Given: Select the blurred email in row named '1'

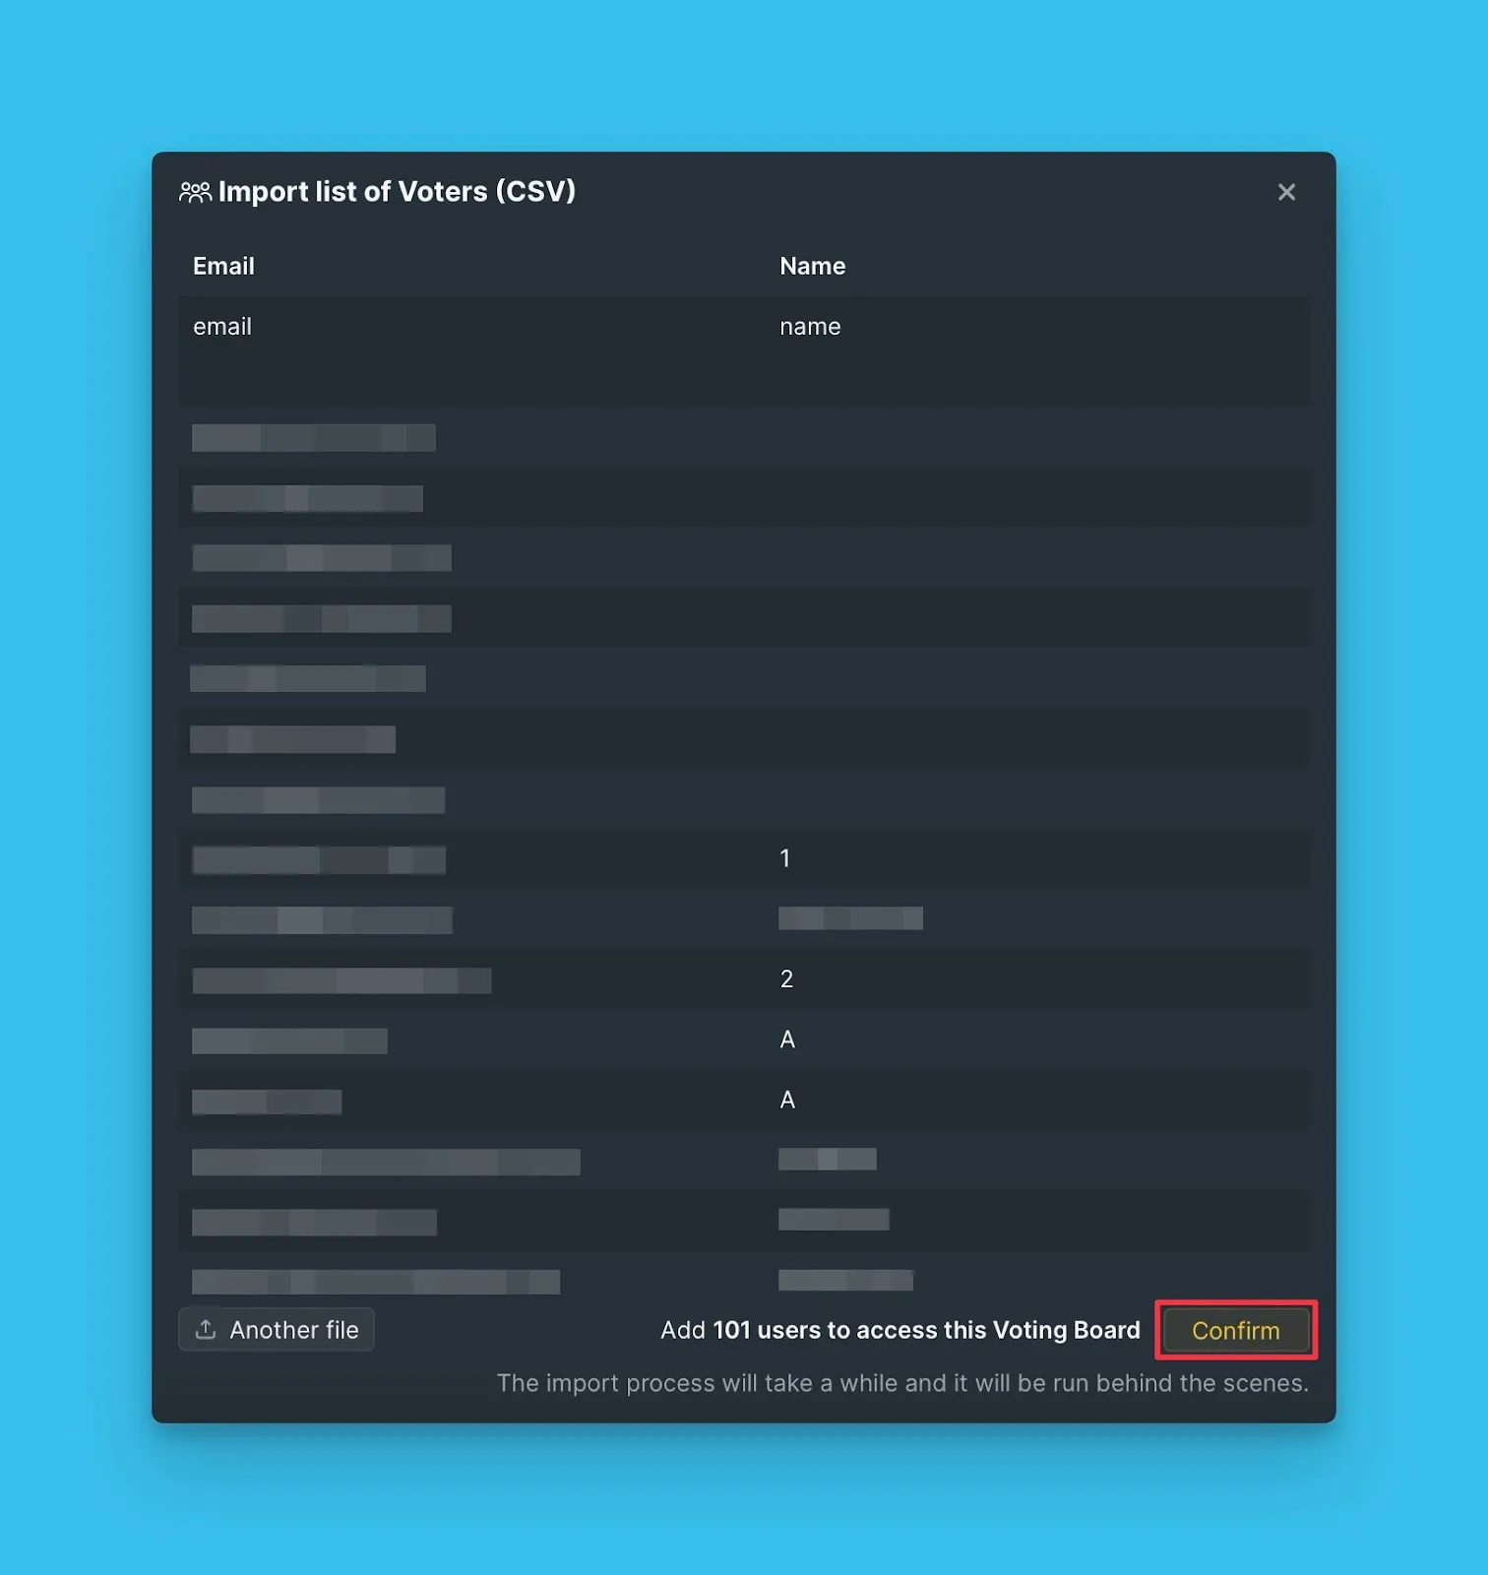Looking at the screenshot, I should (x=319, y=860).
